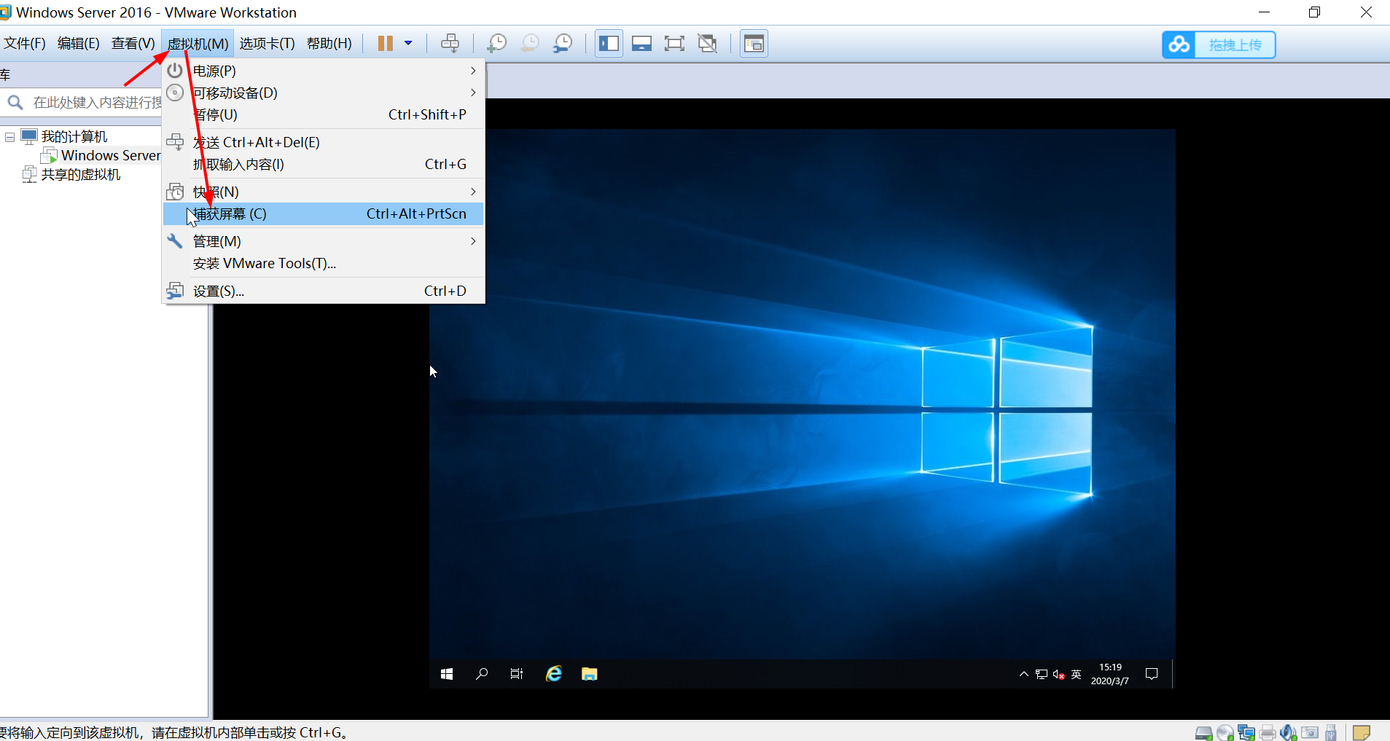Screen dimensions: 1390x741
Task: Select 暂停(U) from the menu
Action: 324,114
